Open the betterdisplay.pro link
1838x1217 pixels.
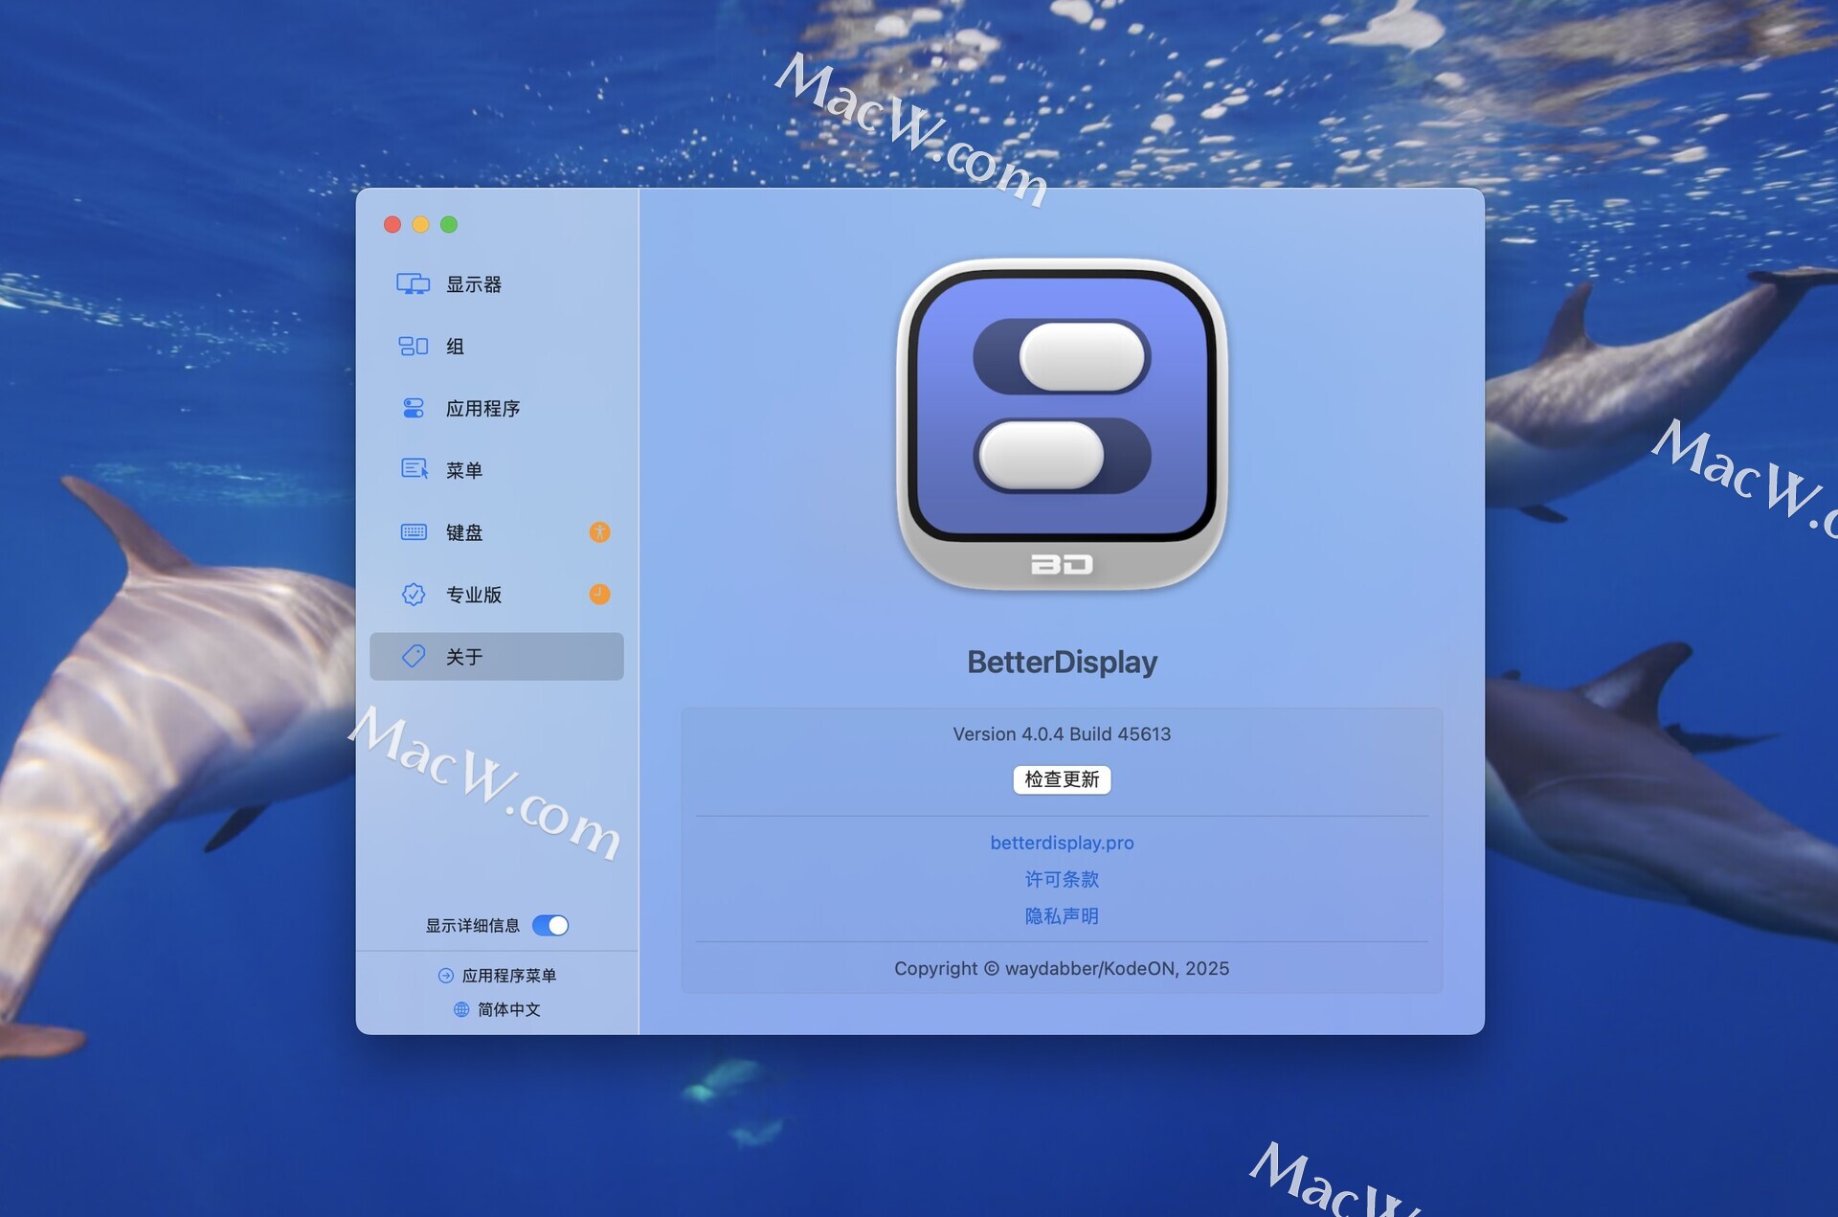[x=1062, y=843]
